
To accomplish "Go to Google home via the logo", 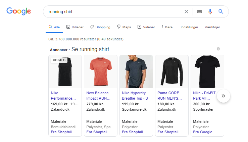I will tap(19, 11).
